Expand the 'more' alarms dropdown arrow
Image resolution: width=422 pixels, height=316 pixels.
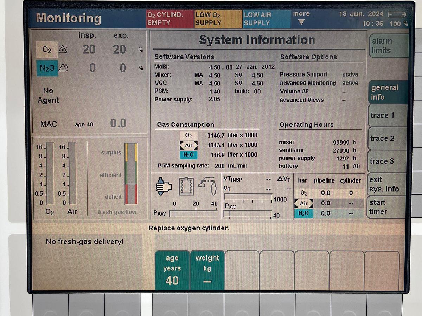(301, 22)
